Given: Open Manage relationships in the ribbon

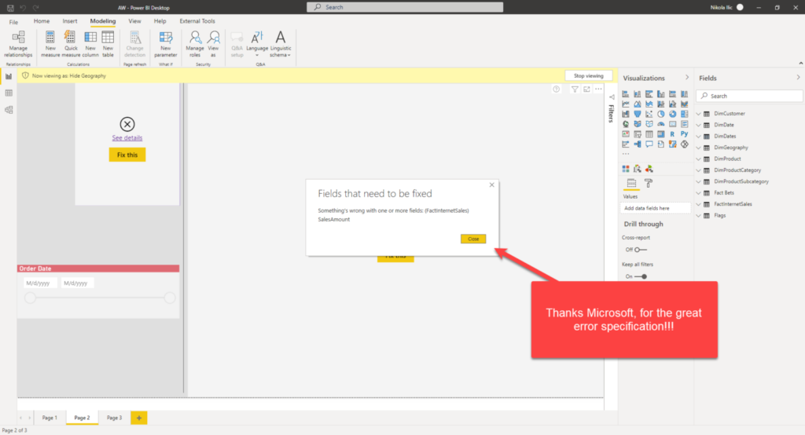Looking at the screenshot, I should point(19,44).
